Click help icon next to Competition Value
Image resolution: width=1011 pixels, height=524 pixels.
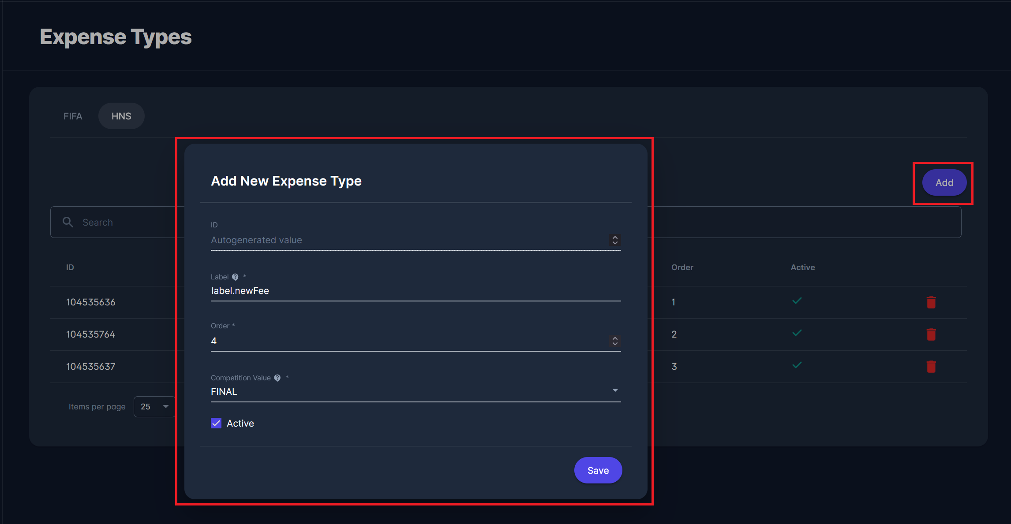(277, 378)
